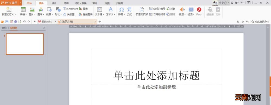Switch to the 动画 ribbon tab

pos(66,3)
